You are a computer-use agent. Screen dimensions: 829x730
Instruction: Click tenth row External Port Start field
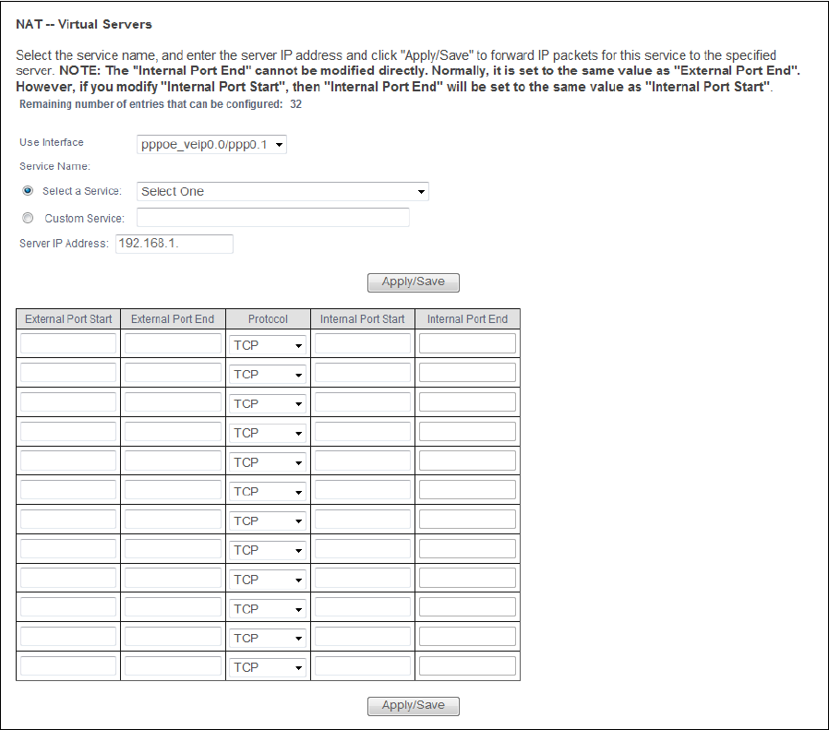(68, 607)
